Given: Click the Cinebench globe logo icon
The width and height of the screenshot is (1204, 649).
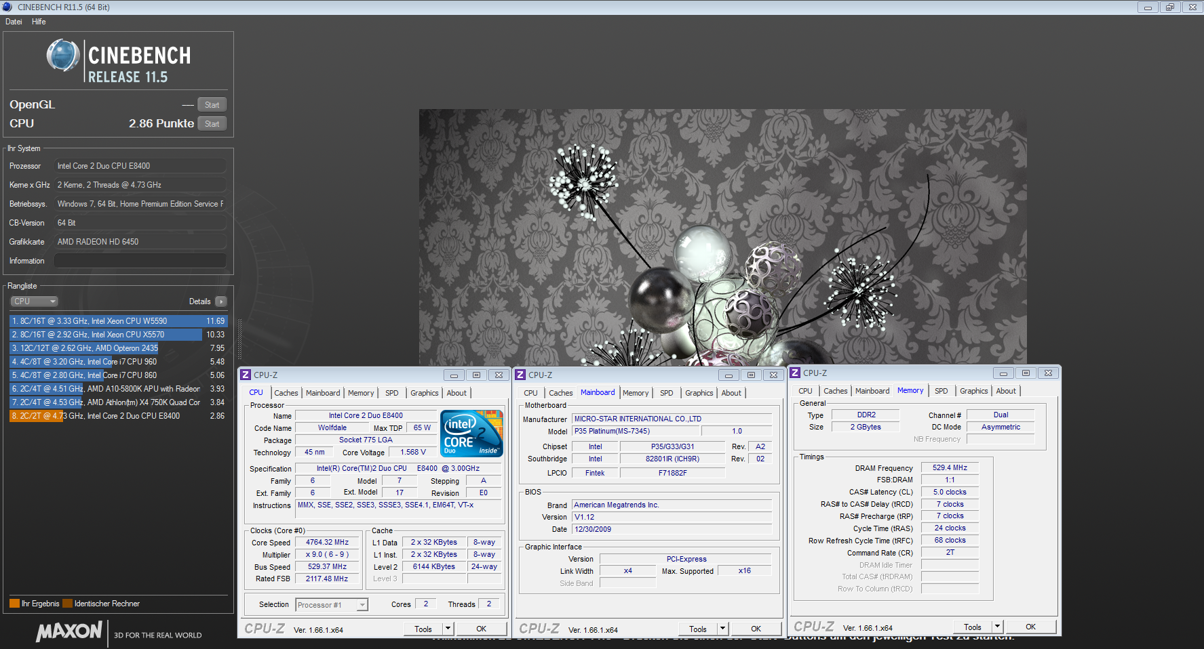Looking at the screenshot, I should [x=63, y=56].
